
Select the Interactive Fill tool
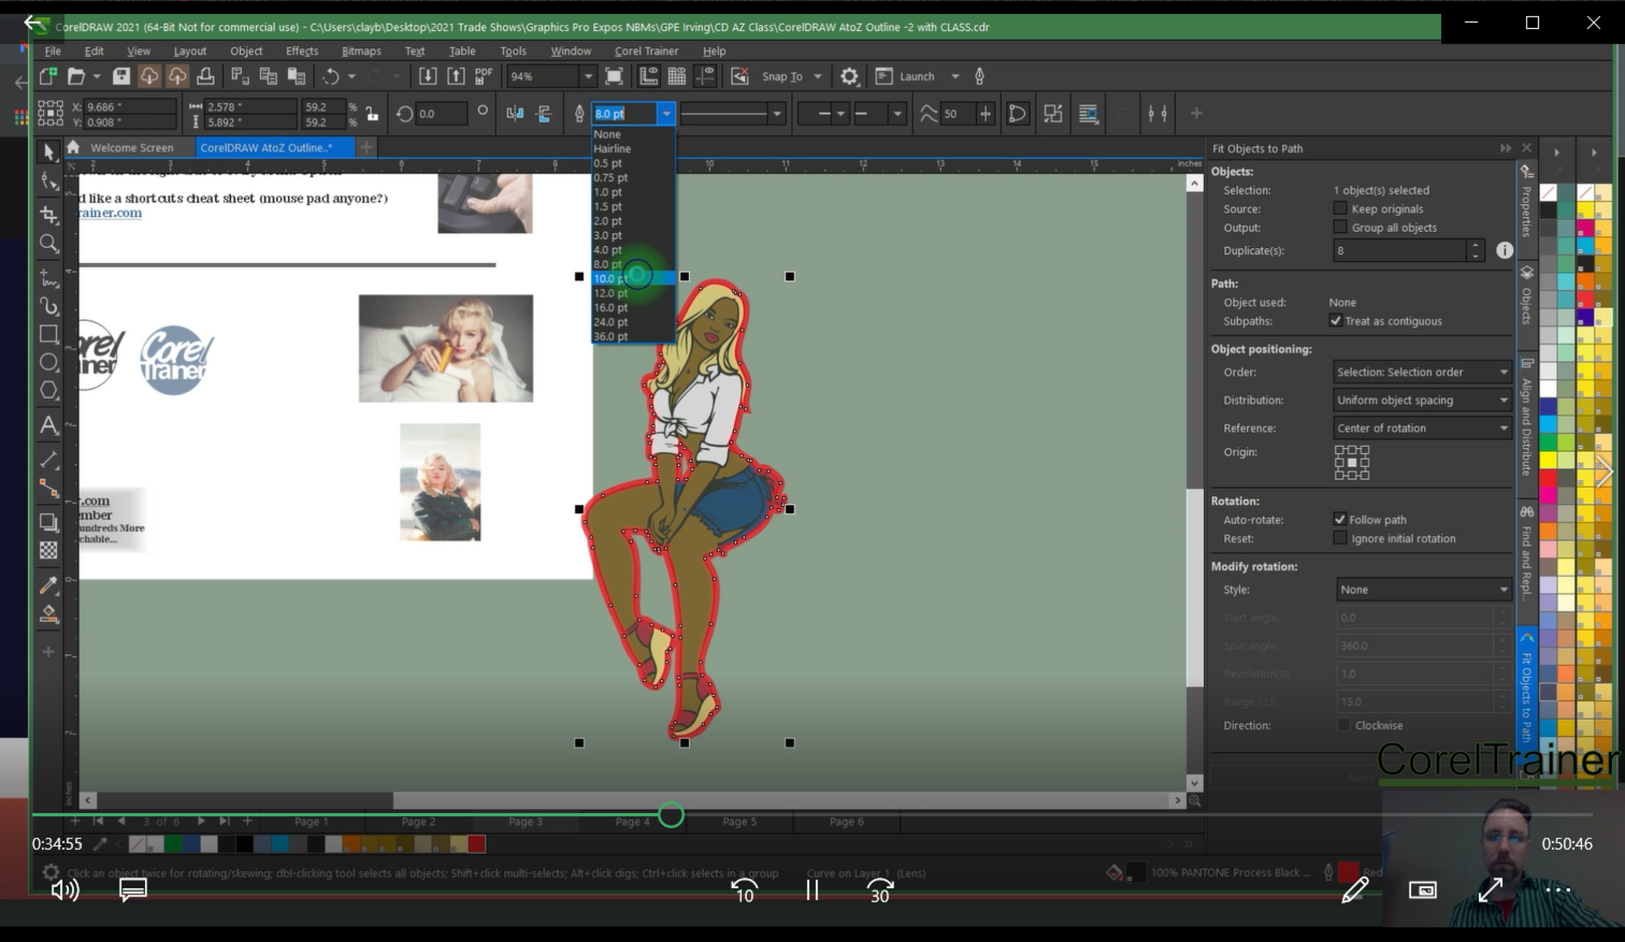48,613
